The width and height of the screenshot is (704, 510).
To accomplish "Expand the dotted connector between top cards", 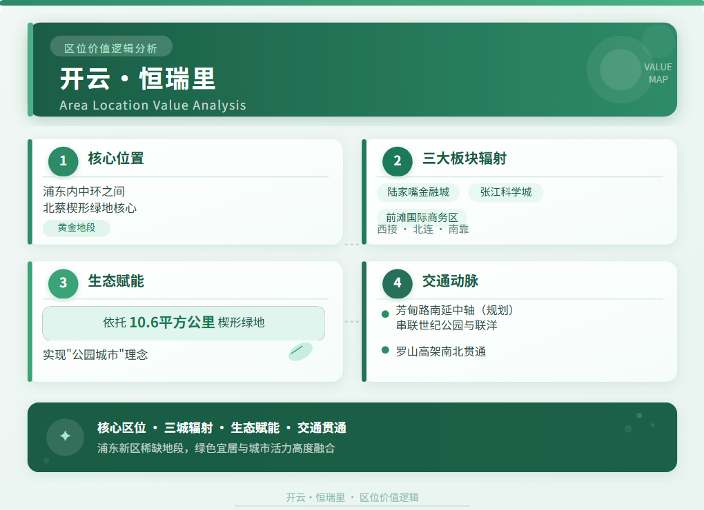I will [352, 243].
